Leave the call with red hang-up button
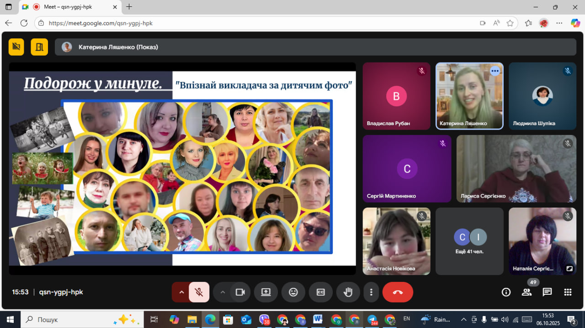Viewport: 585px width, 328px height. 398,292
